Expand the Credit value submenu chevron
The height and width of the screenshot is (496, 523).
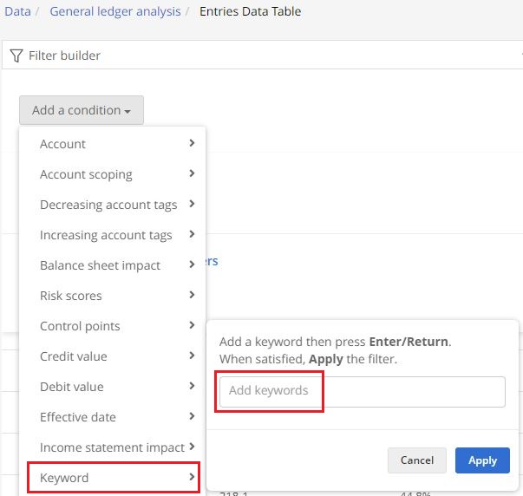(192, 356)
